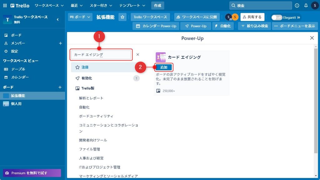
Task: Create a new board with plus icon
Action: point(60,87)
